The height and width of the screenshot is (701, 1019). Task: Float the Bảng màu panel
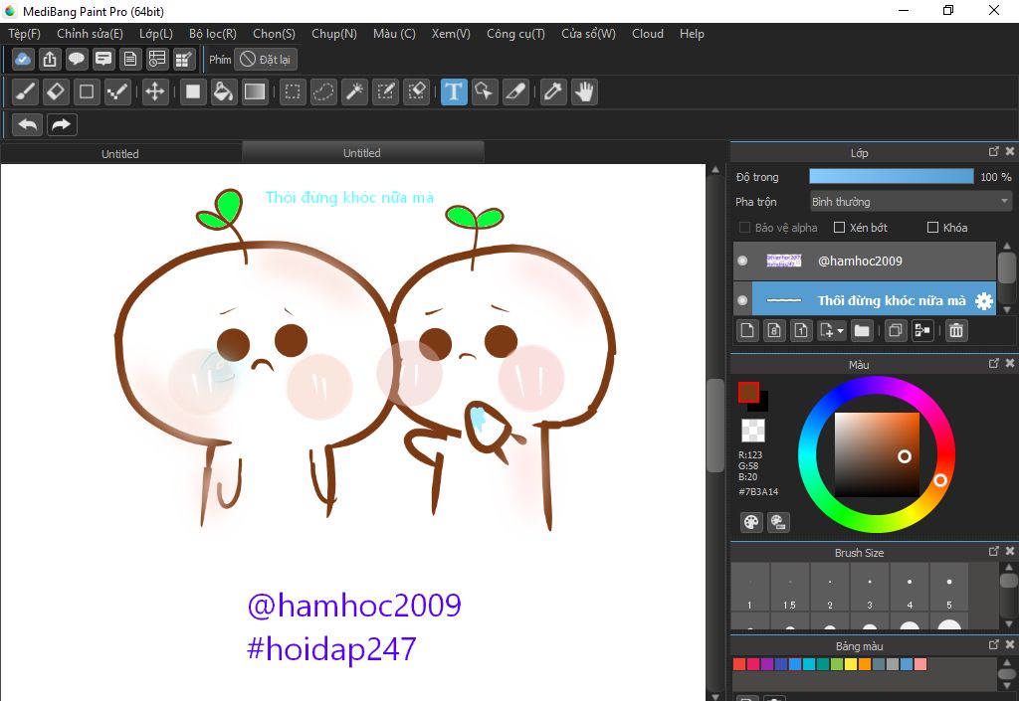point(994,644)
